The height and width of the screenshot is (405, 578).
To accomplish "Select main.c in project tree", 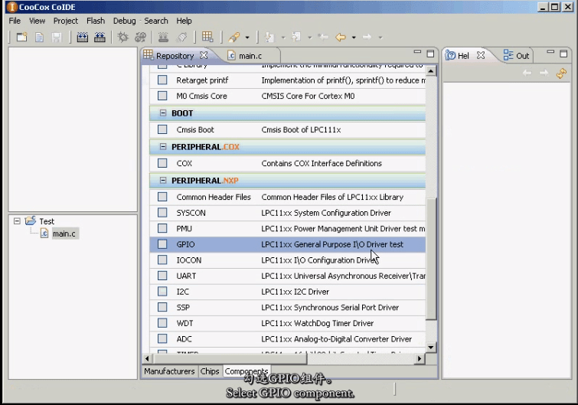I will click(64, 234).
